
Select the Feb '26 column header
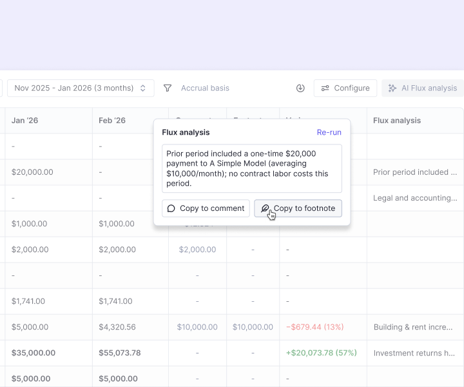pos(130,121)
